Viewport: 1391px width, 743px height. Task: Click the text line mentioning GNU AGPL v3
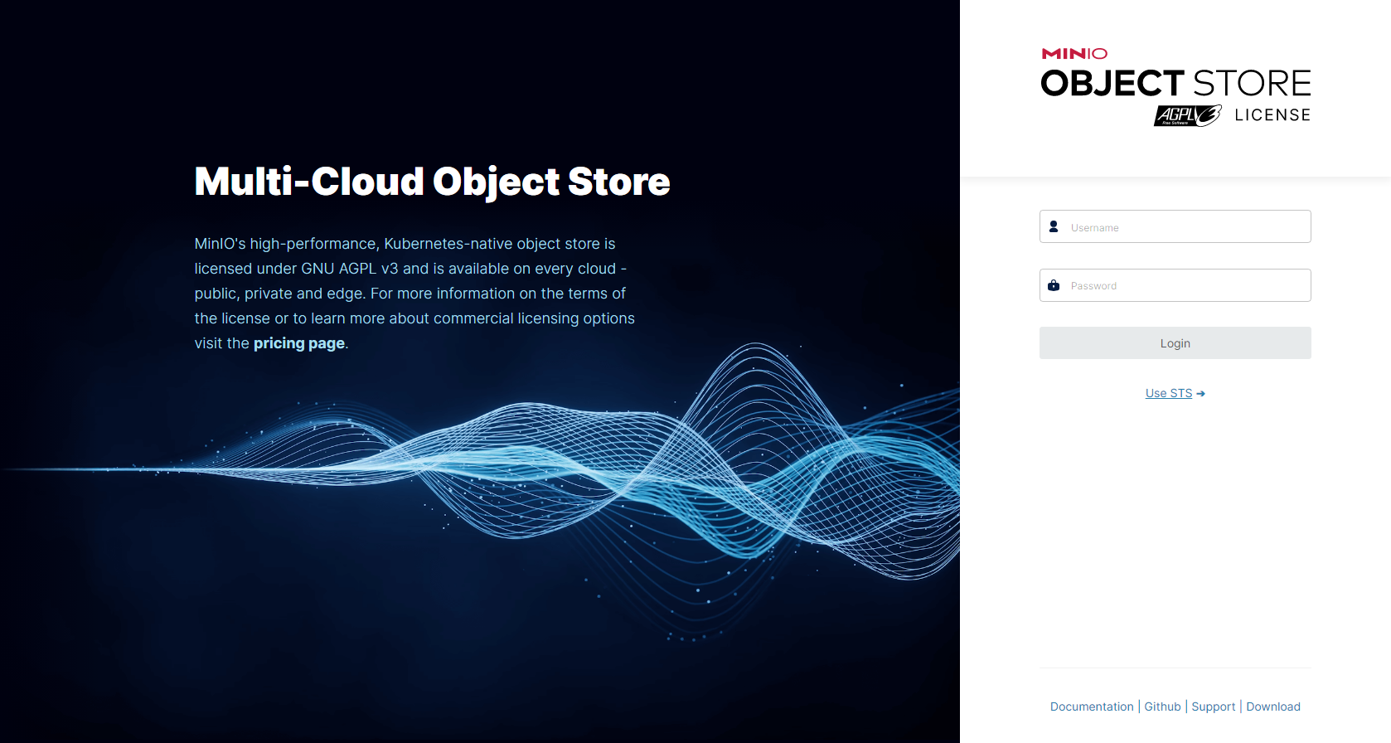tap(410, 269)
